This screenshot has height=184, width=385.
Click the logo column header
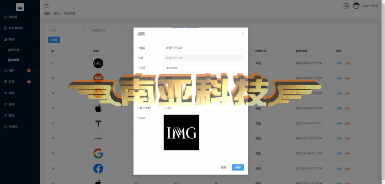[96, 51]
